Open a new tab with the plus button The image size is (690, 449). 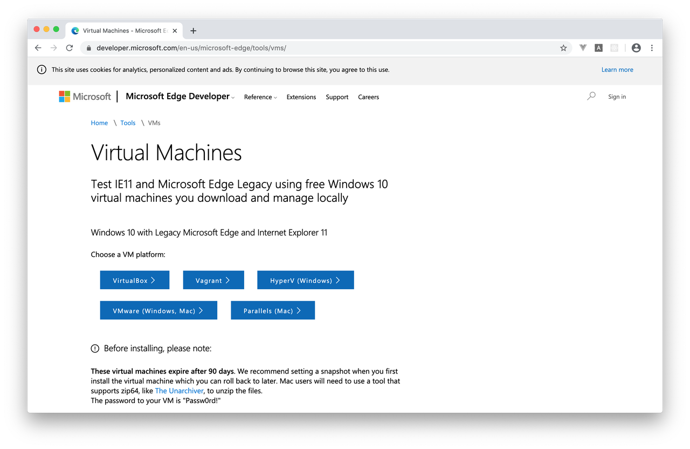[194, 31]
